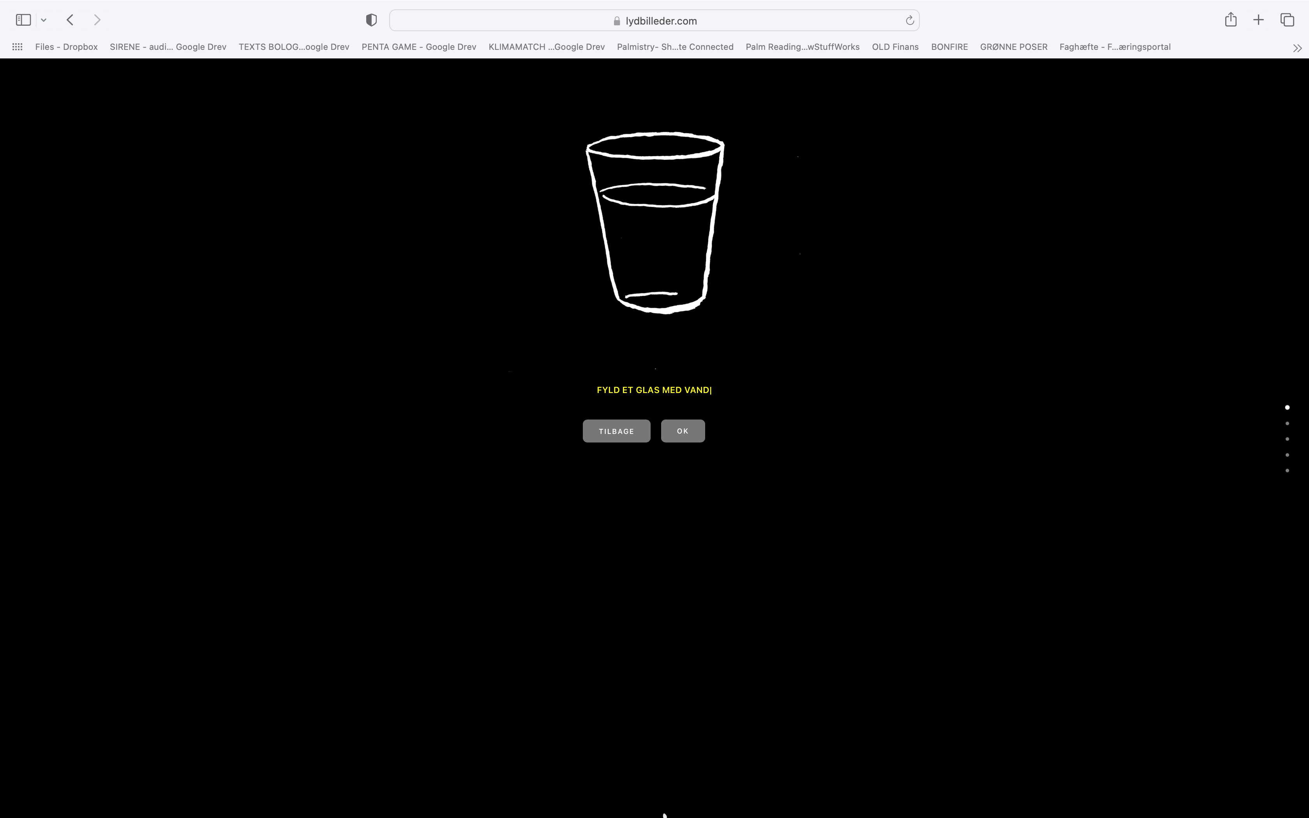Viewport: 1309px width, 818px height.
Task: Open the OLD Finans bookmark
Action: pyautogui.click(x=895, y=47)
